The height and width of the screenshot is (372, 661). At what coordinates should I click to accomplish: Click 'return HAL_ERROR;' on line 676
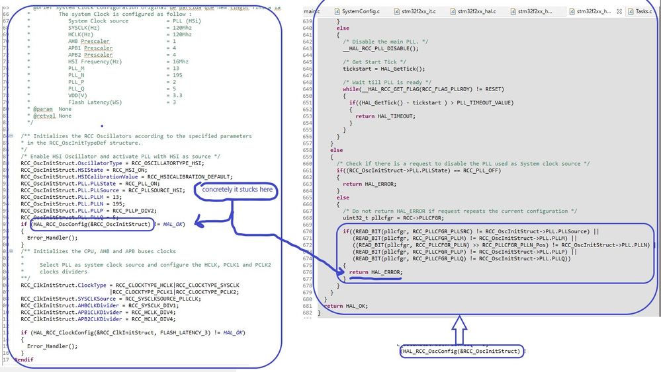(x=376, y=272)
